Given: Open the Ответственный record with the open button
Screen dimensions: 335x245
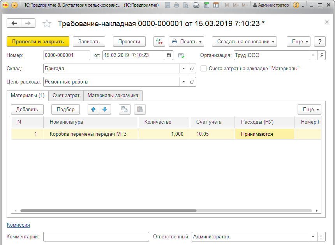Looking at the screenshot, I should tap(321, 237).
